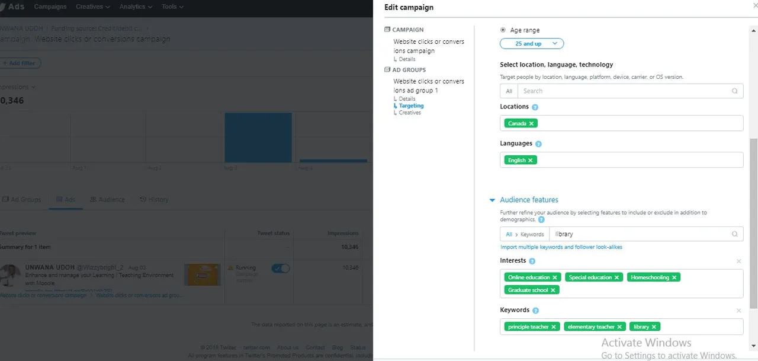Image resolution: width=758 pixels, height=361 pixels.
Task: Open the Impressions metric dropdown
Action: click(x=18, y=87)
